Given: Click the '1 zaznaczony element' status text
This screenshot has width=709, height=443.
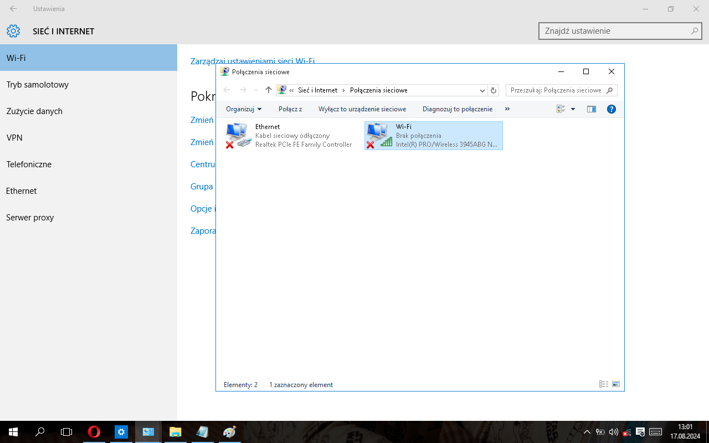Looking at the screenshot, I should tap(301, 384).
